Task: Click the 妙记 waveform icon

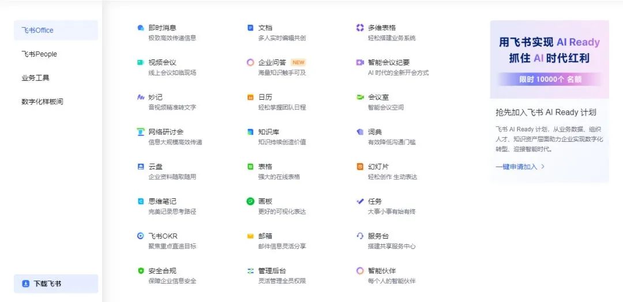Action: [141, 97]
